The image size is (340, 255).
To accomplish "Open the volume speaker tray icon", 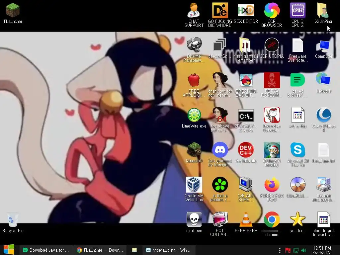I will click(x=304, y=250).
